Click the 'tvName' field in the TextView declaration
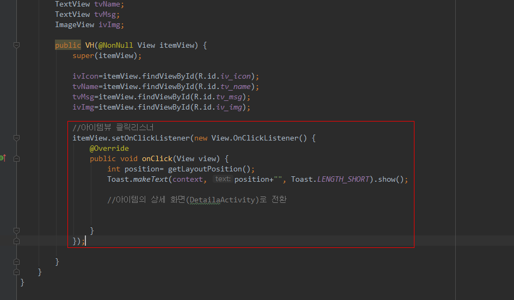 (x=107, y=4)
